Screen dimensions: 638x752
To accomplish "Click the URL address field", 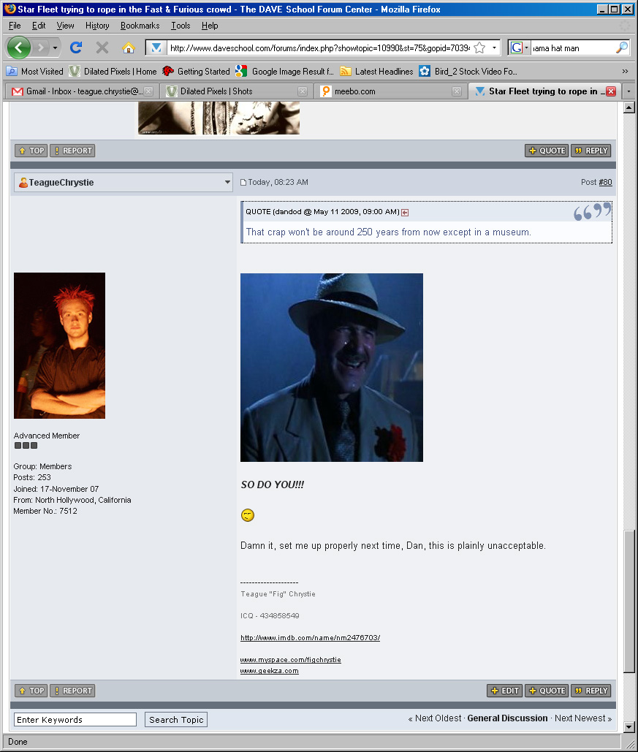I will 319,48.
